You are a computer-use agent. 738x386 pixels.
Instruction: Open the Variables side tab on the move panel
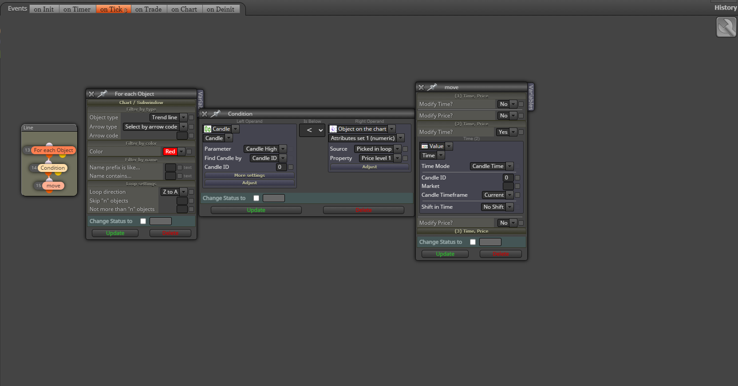(531, 97)
